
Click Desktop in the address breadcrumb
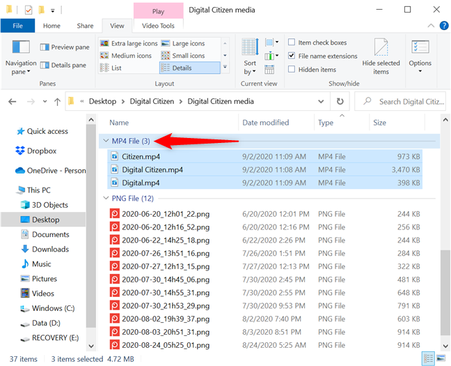pos(103,102)
